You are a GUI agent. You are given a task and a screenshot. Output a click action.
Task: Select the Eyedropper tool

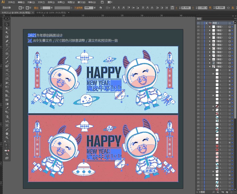pyautogui.click(x=7, y=108)
